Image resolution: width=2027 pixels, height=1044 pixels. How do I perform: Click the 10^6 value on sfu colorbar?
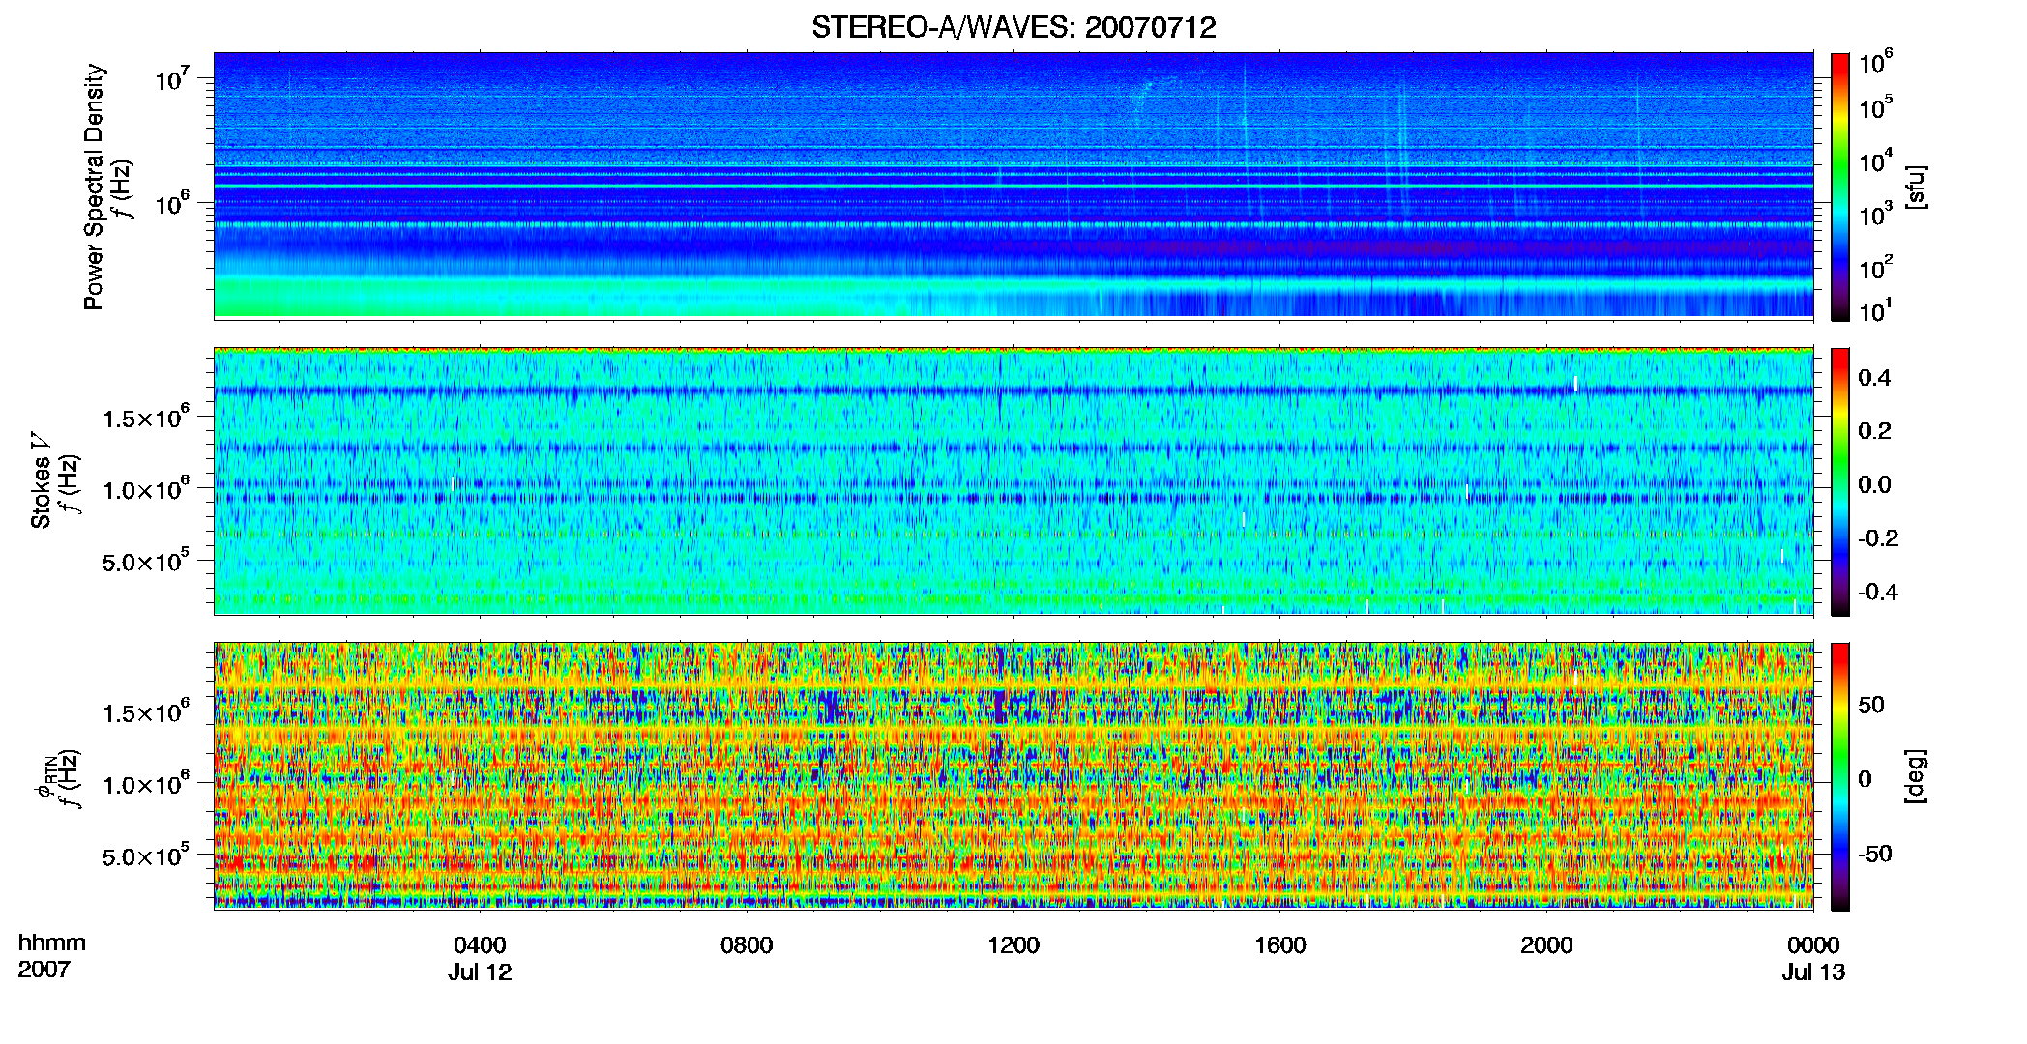(1876, 63)
